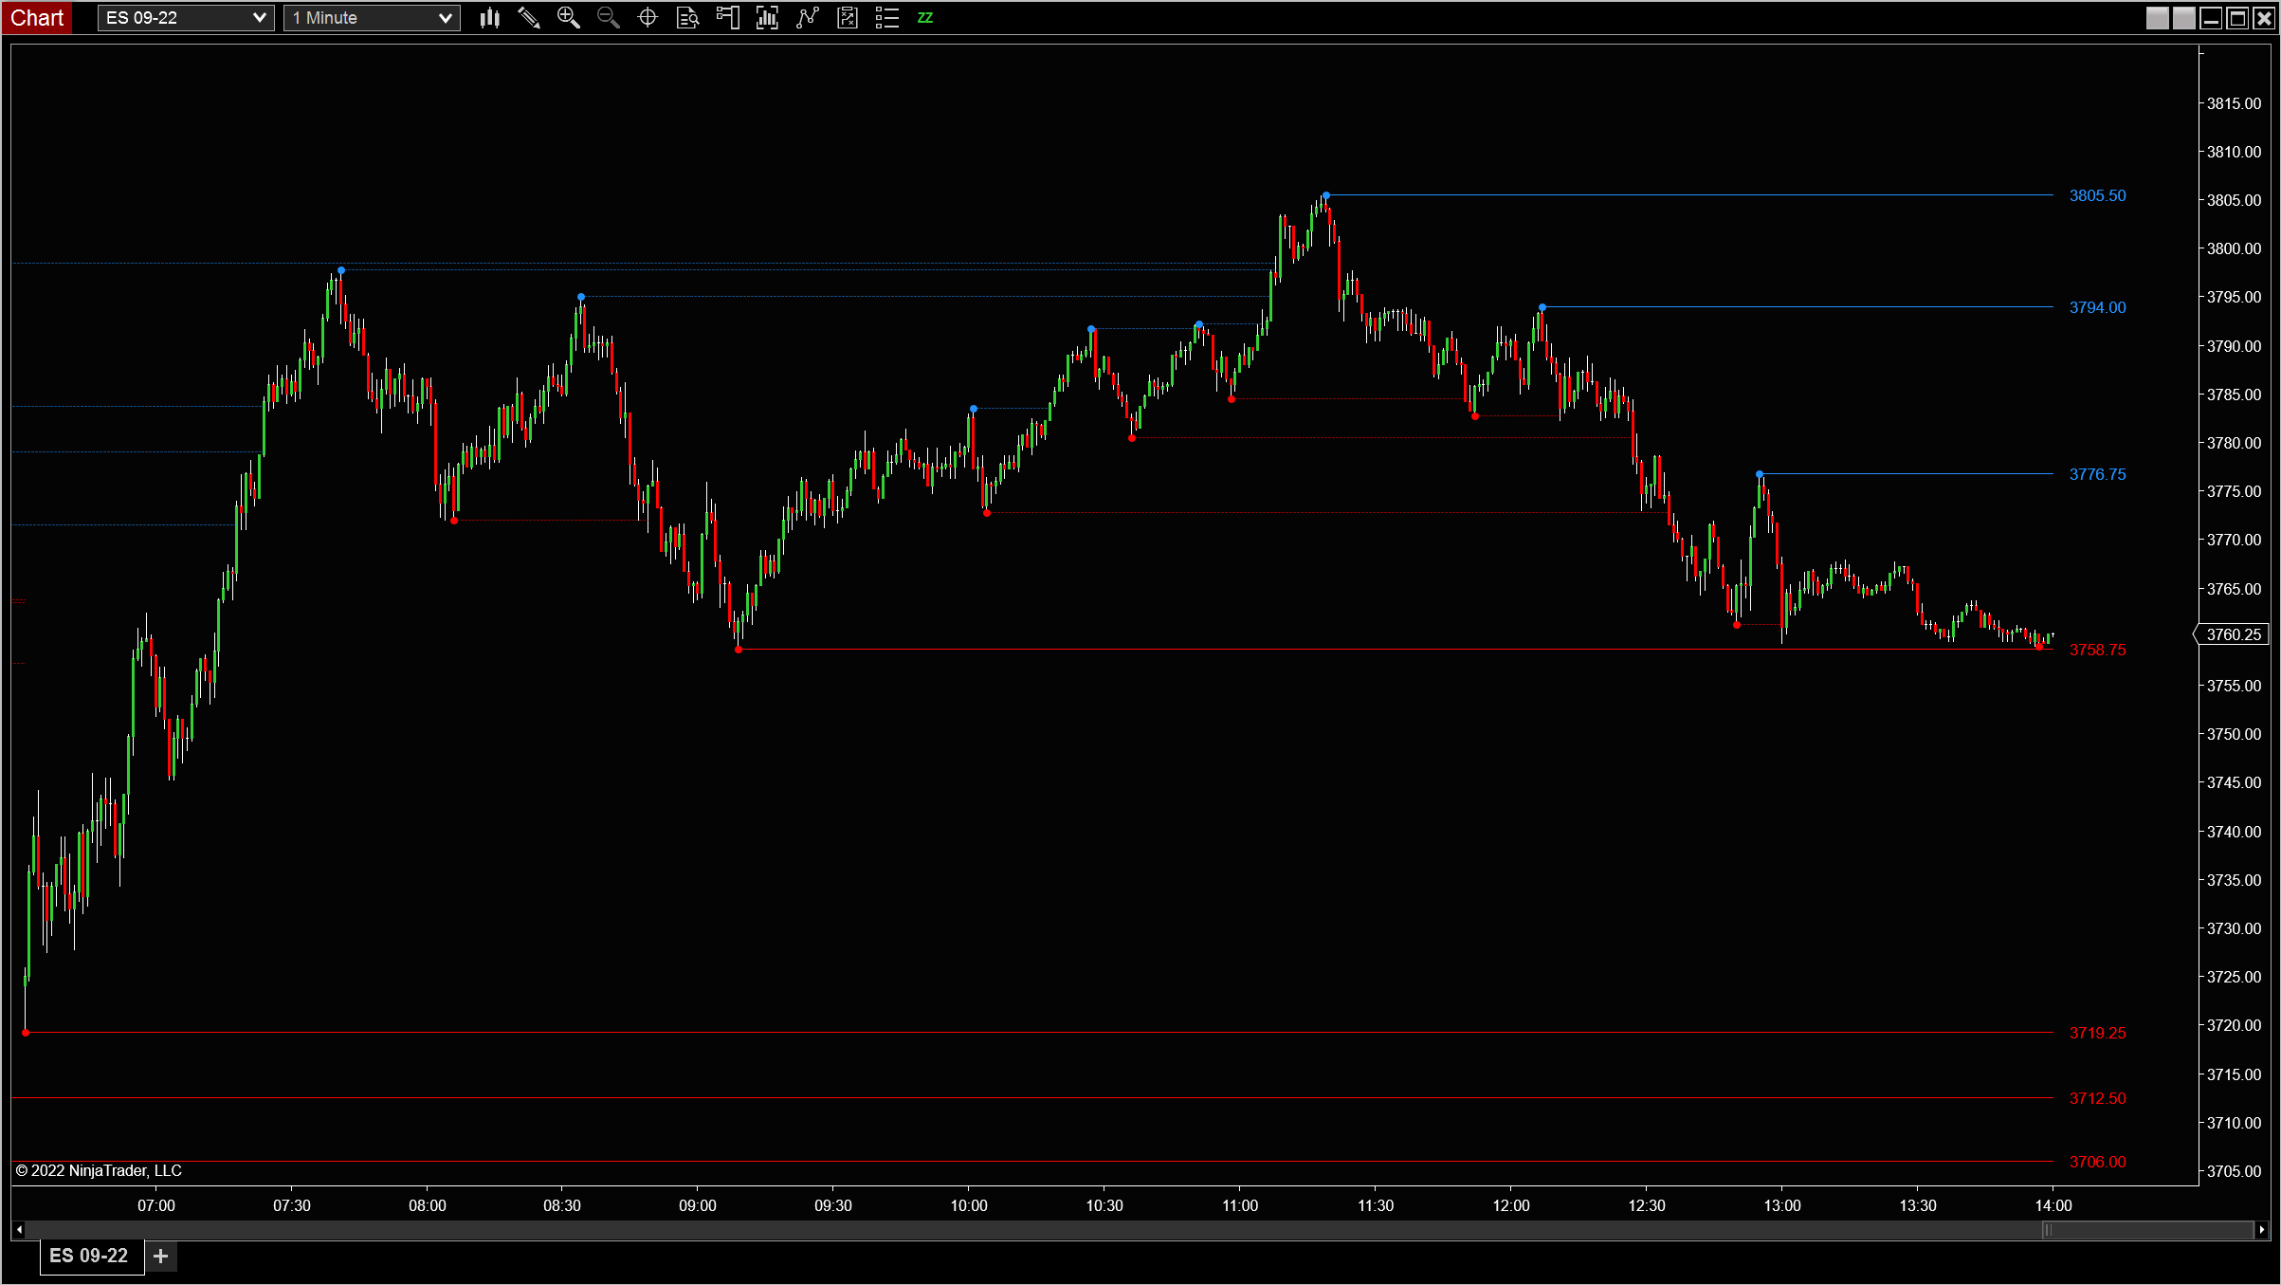Click the horizontal scrollbar right arrow
The height and width of the screenshot is (1285, 2281).
pos(2261,1230)
